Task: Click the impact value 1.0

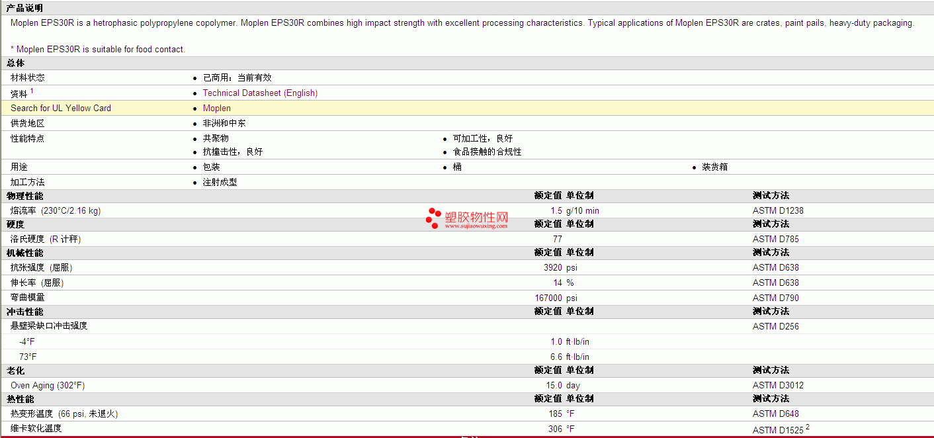Action: [x=556, y=342]
